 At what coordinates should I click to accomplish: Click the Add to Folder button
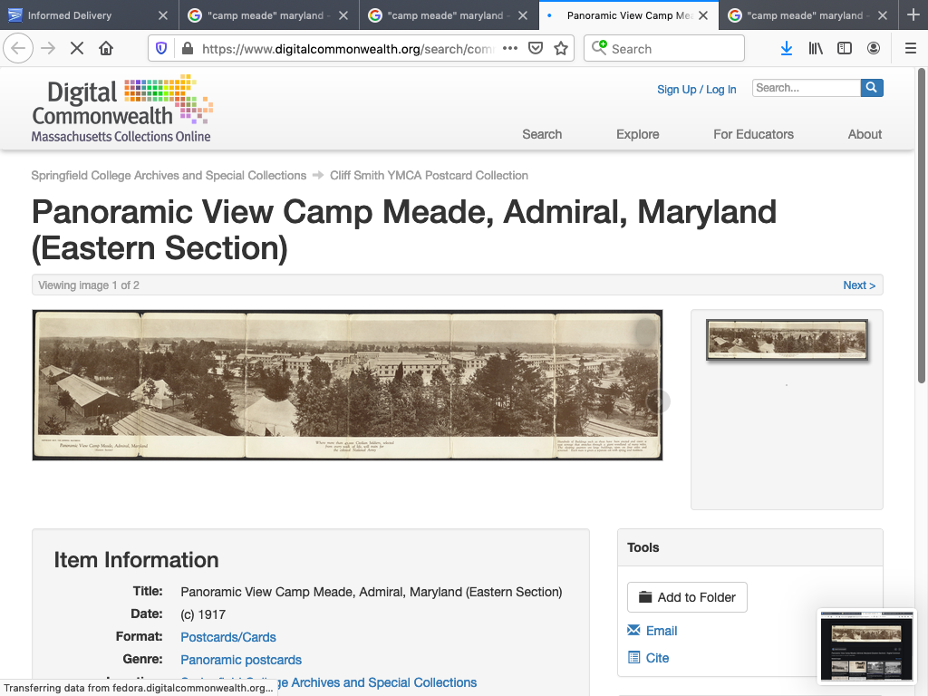pos(687,597)
